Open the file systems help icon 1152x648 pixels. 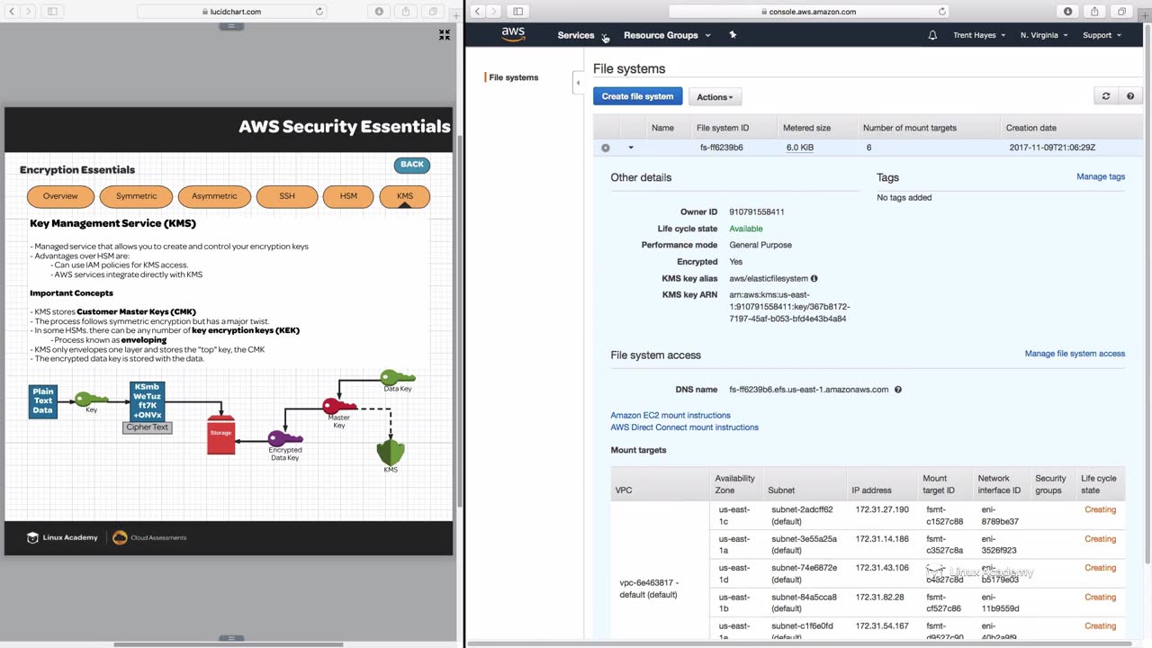1130,96
